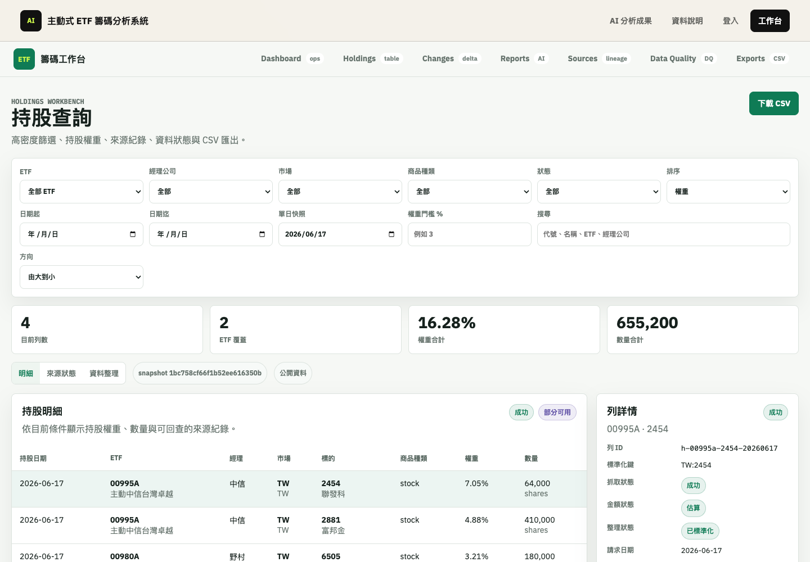
Task: Click the 持股日期 column header
Action: (33, 459)
